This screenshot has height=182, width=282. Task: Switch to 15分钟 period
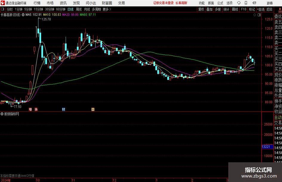(38, 9)
